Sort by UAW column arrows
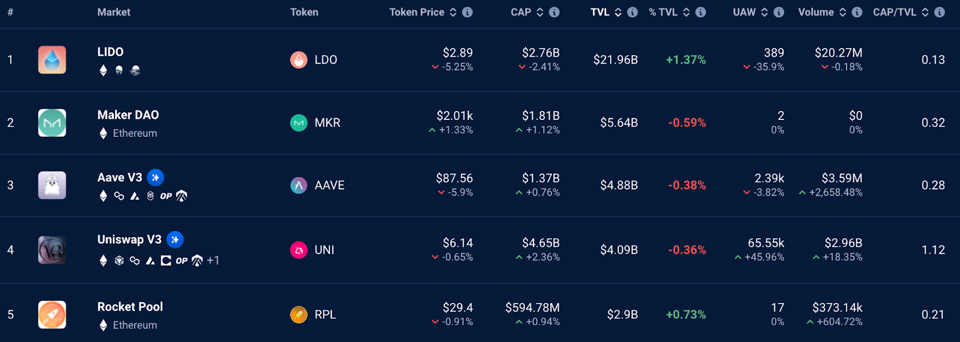This screenshot has height=342, width=960. click(x=764, y=12)
